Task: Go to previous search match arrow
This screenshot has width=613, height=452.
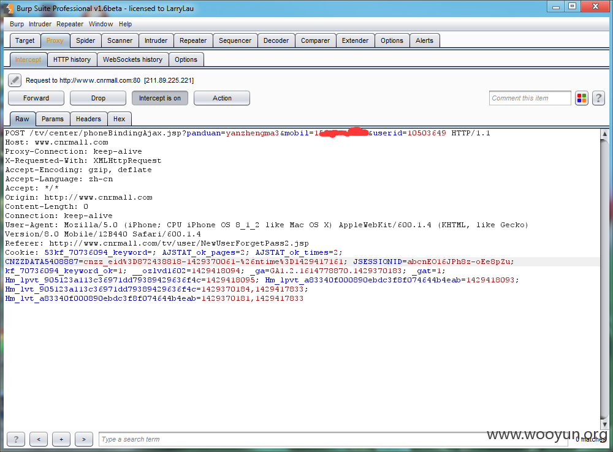Action: (x=38, y=439)
